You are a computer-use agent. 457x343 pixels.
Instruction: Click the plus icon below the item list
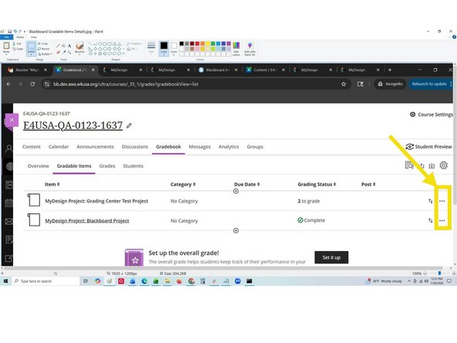coord(235,231)
